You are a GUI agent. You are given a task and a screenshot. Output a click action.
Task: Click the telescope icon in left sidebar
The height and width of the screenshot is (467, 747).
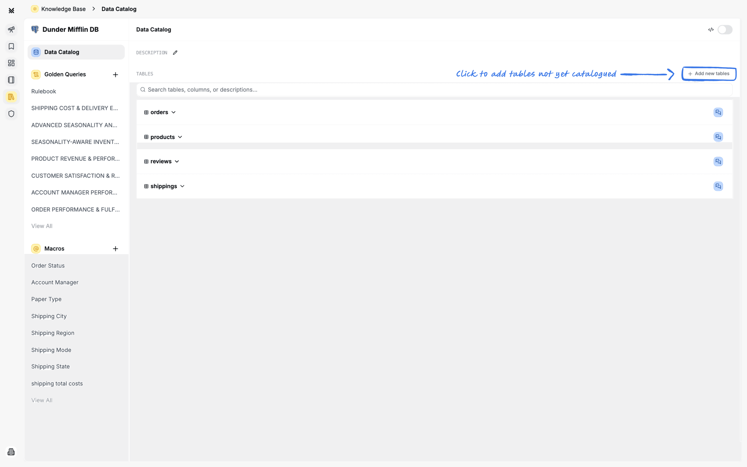(11, 30)
